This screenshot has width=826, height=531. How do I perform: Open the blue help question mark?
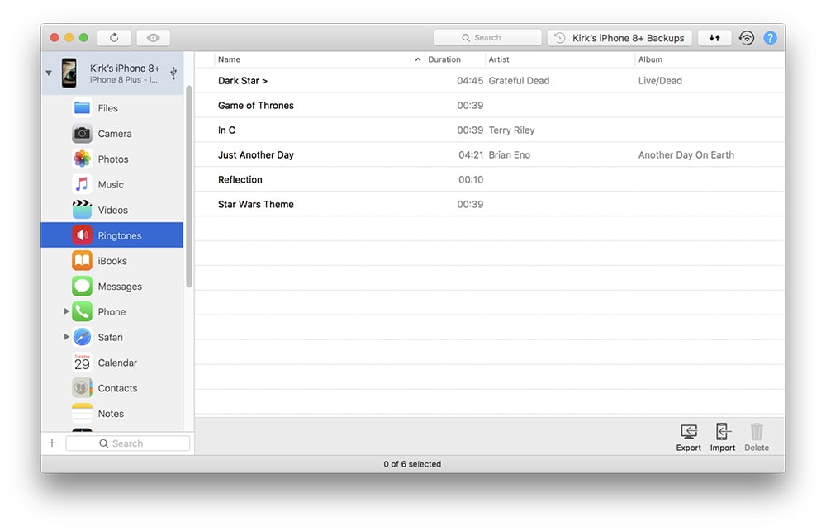(x=770, y=38)
